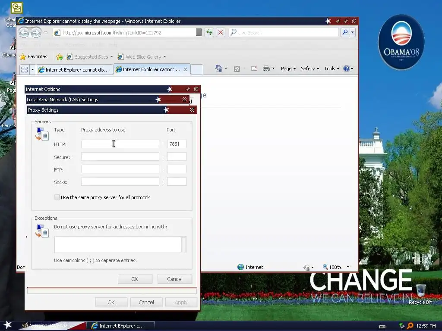Click the Socks port field
The image size is (442, 331).
177,181
